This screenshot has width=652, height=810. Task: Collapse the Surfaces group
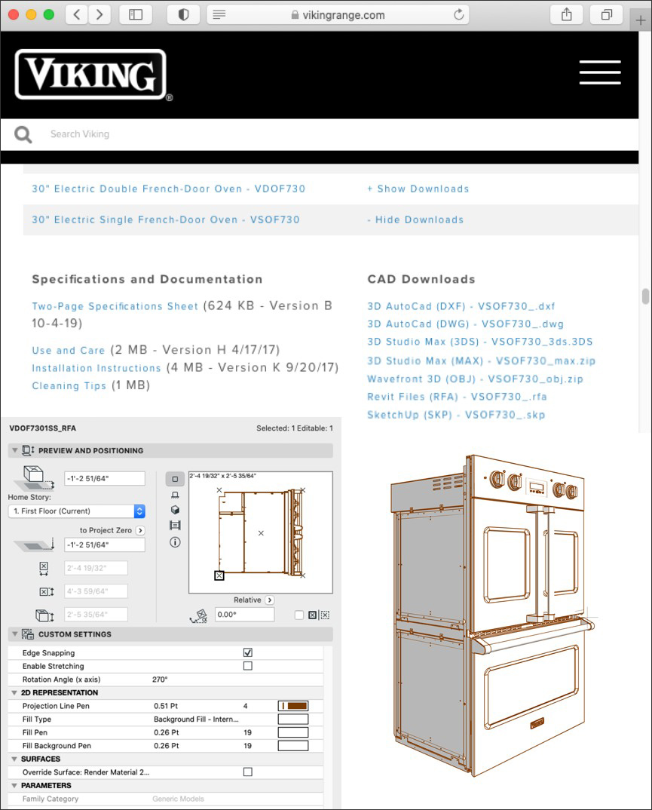tap(14, 759)
